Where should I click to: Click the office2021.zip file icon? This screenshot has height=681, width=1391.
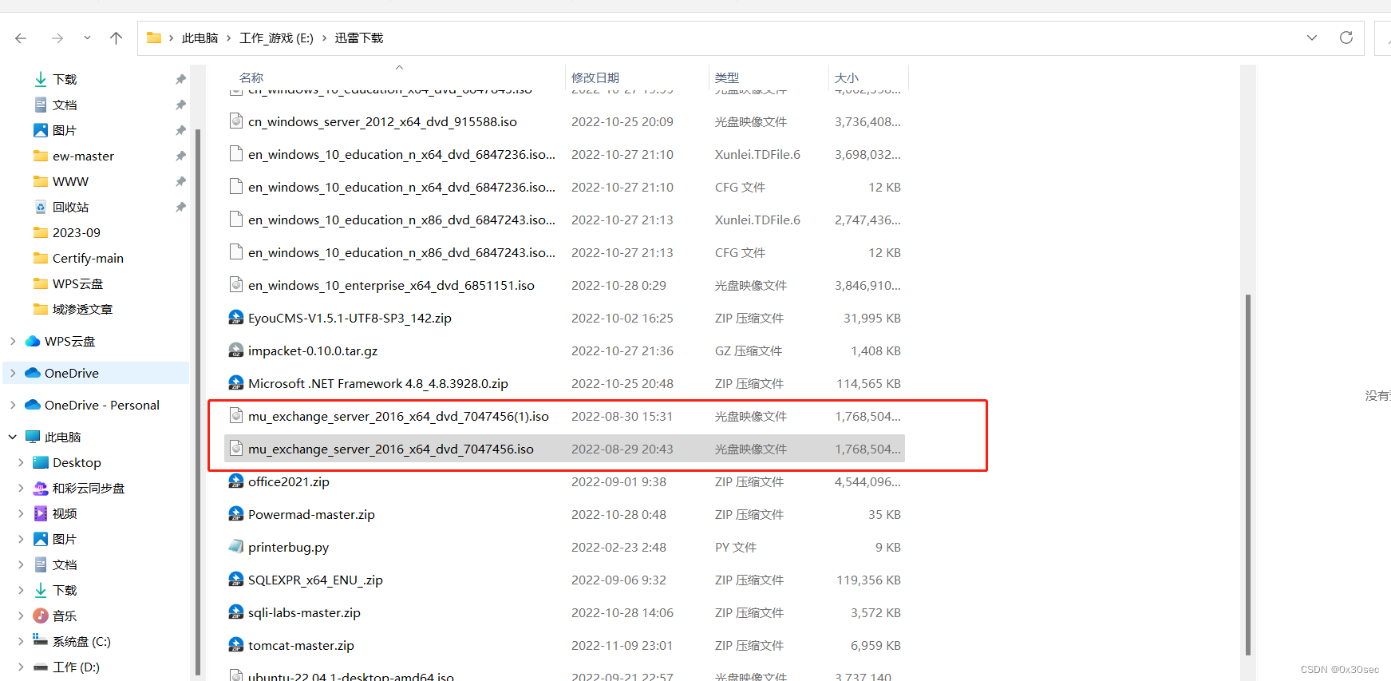(236, 481)
